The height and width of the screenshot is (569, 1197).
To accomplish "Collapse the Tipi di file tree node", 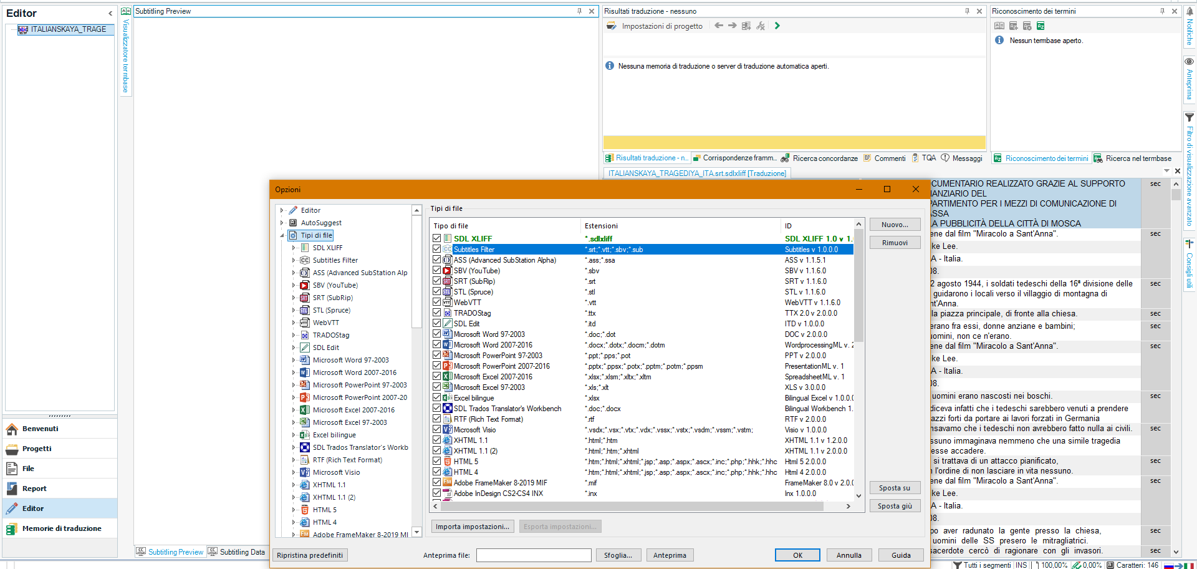I will (x=282, y=235).
